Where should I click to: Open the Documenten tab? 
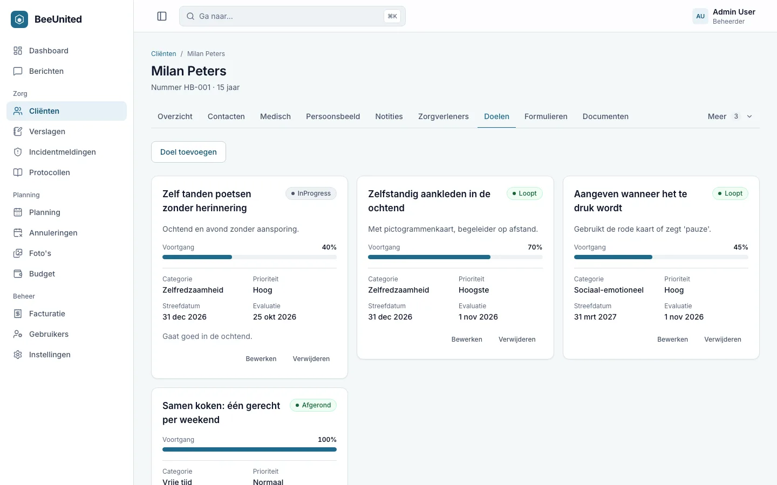pos(605,116)
